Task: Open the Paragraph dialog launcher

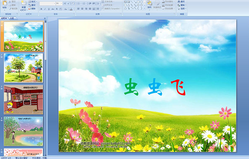Action: point(121,14)
